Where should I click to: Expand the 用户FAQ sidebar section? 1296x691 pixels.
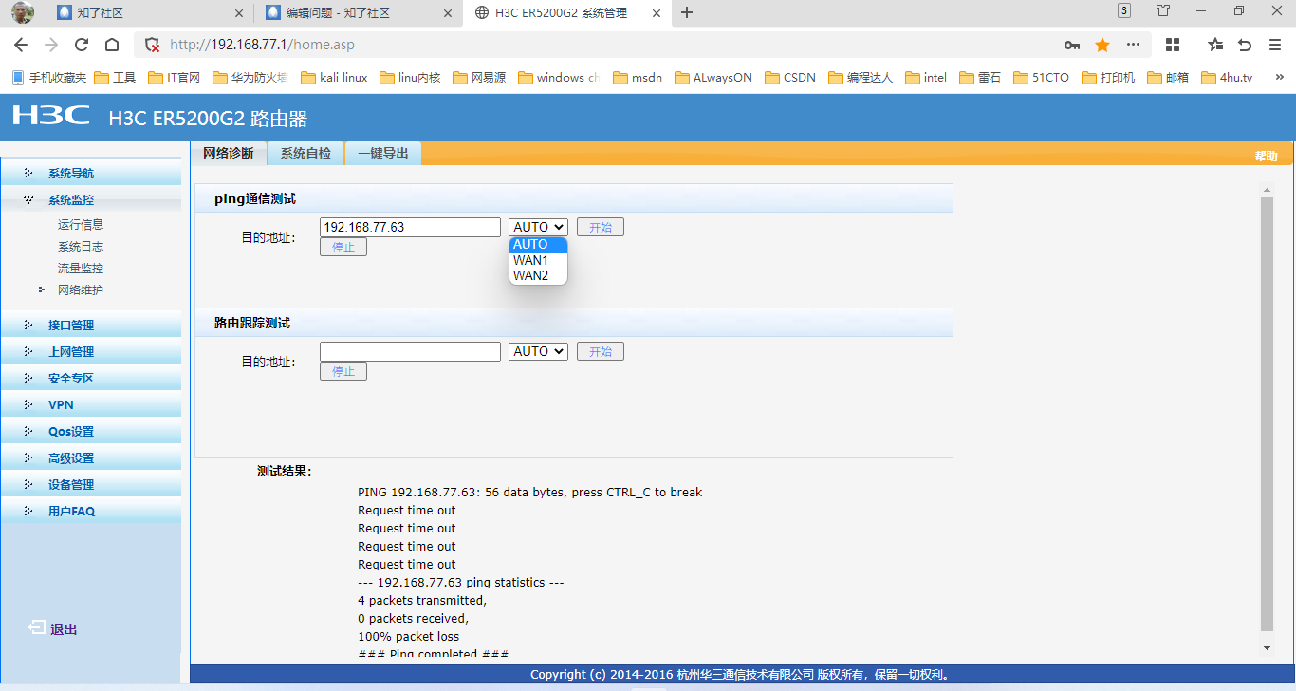point(91,512)
